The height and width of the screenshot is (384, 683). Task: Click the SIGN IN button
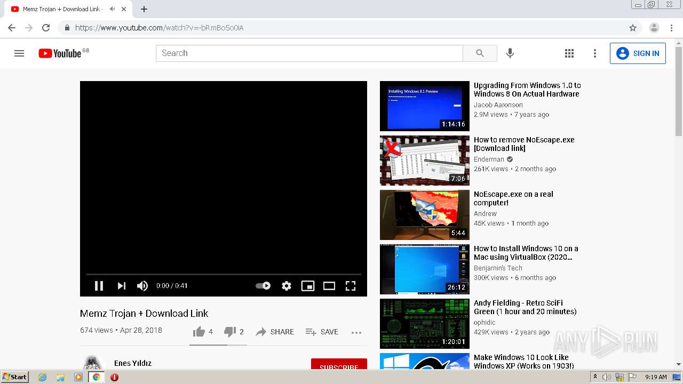(x=638, y=53)
